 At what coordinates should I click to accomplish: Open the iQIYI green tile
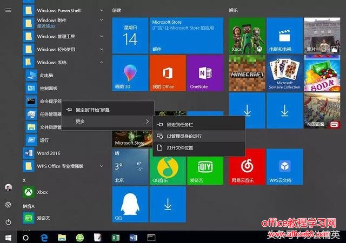tap(205, 170)
